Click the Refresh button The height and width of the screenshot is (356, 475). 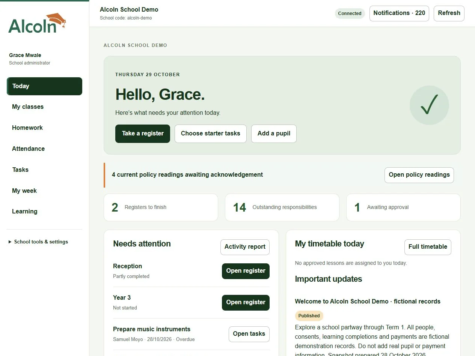click(x=449, y=13)
